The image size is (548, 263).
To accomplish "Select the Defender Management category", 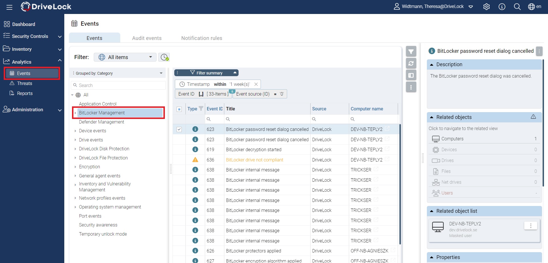I will (101, 122).
